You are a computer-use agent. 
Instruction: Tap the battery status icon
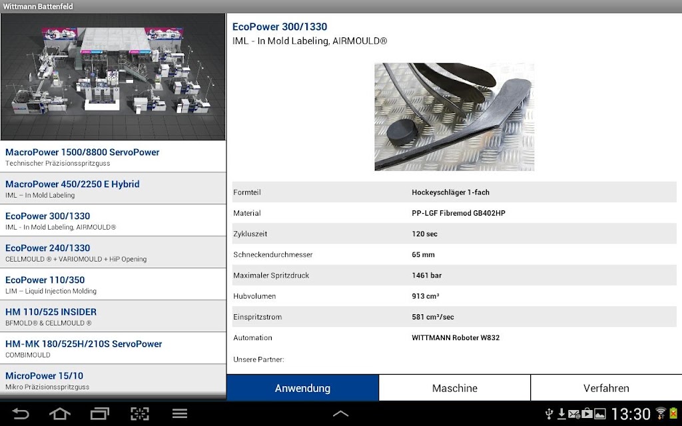(x=674, y=413)
